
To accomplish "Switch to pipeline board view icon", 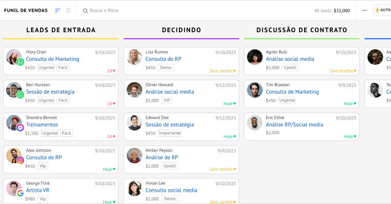I will tap(58, 10).
